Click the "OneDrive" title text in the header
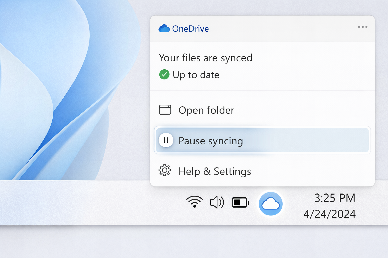Image resolution: width=388 pixels, height=258 pixels. (x=190, y=29)
